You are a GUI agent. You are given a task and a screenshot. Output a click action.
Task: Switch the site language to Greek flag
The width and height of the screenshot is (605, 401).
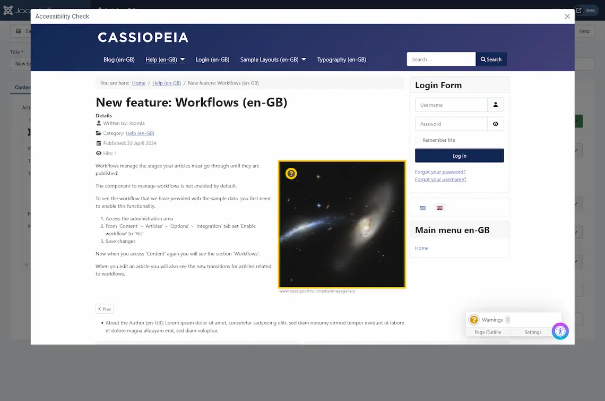[423, 208]
